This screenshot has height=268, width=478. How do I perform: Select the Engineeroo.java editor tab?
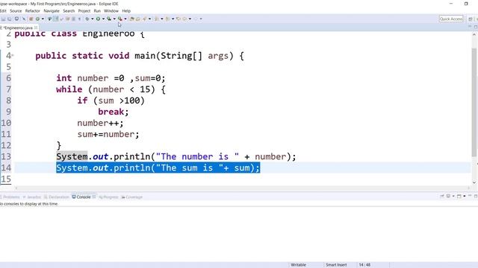tap(18, 28)
